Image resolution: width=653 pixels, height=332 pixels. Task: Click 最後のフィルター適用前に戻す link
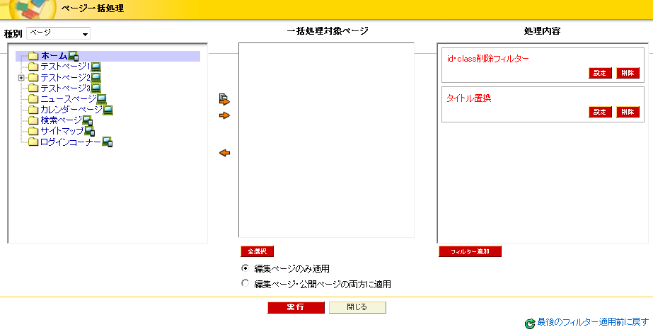[x=593, y=323]
